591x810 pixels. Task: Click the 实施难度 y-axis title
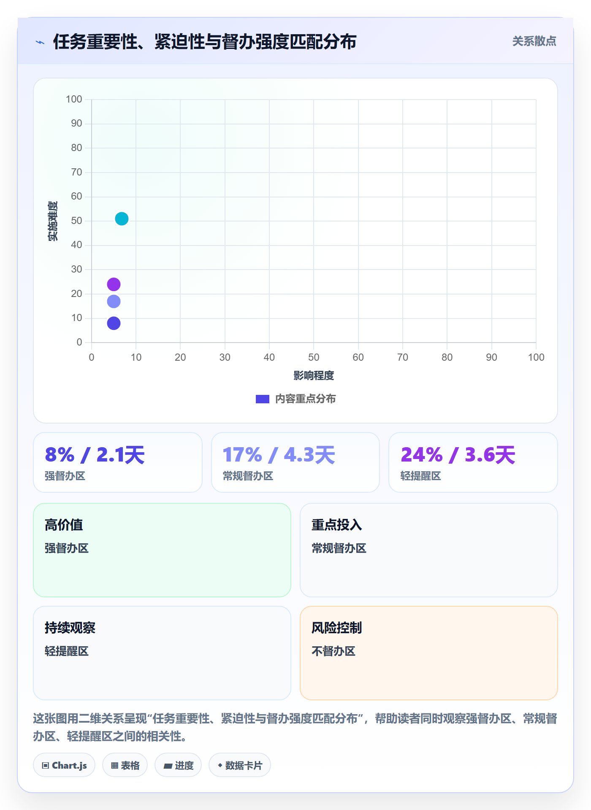[x=53, y=221]
